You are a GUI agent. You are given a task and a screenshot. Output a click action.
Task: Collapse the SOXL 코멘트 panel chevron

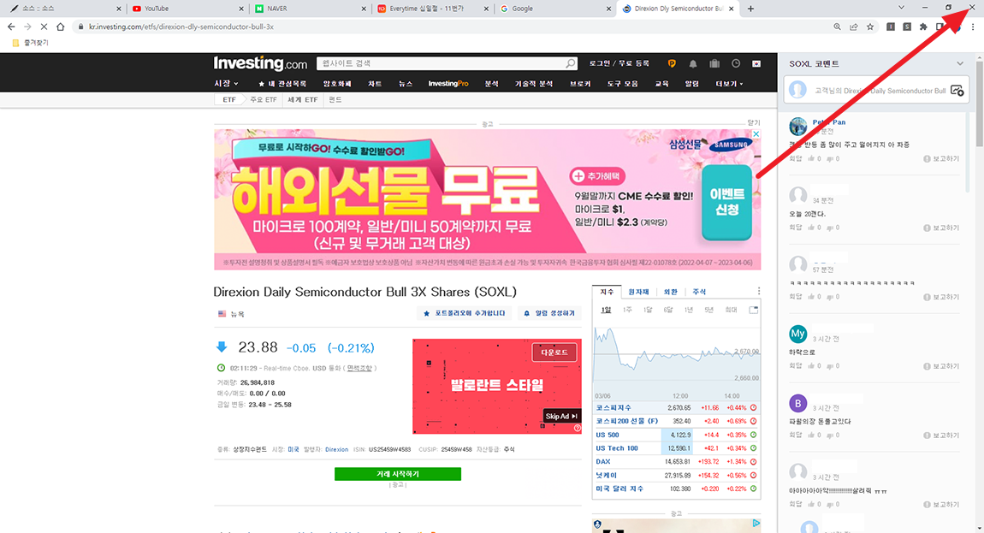point(959,63)
